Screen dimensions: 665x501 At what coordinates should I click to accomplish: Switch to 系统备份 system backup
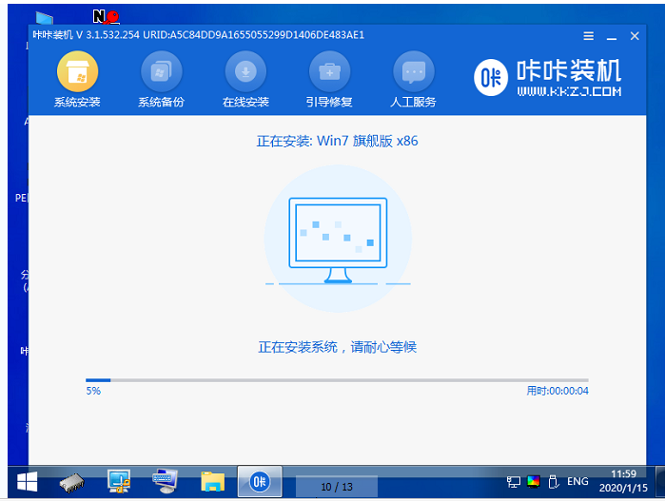(x=162, y=79)
